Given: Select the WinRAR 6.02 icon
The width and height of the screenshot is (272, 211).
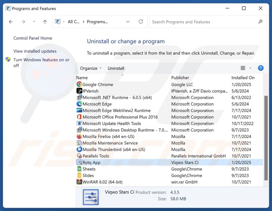Looking at the screenshot, I should (x=79, y=182).
